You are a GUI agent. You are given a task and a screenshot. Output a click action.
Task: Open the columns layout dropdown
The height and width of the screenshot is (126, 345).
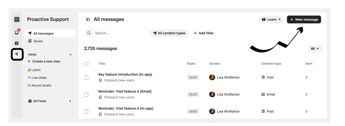(x=315, y=49)
